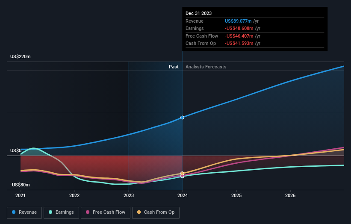The image size is (351, 224).
Task: Click the 2022 x-axis label
Action: coord(74,195)
